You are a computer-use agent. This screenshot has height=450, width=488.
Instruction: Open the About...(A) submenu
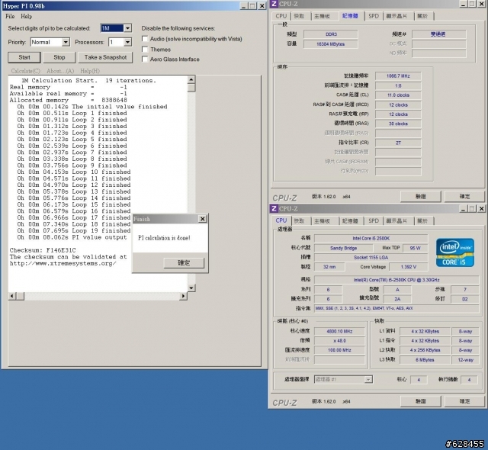coord(60,71)
